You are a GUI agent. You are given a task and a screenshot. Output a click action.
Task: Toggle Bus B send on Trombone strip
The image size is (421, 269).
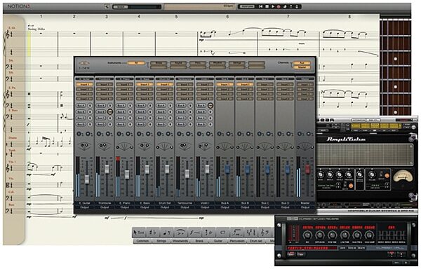[100, 111]
